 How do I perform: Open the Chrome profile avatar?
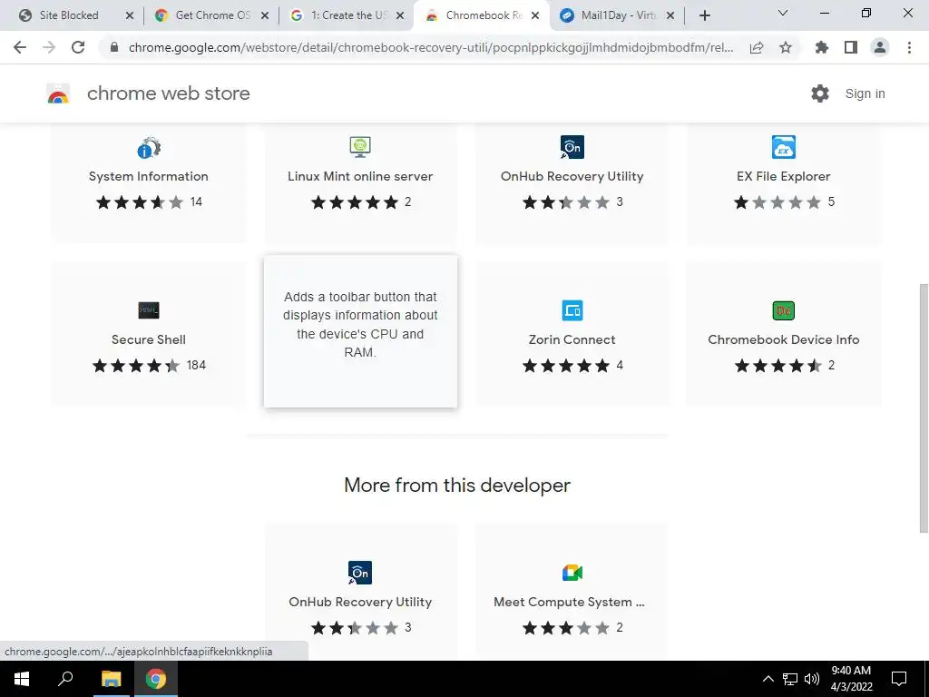click(x=880, y=47)
